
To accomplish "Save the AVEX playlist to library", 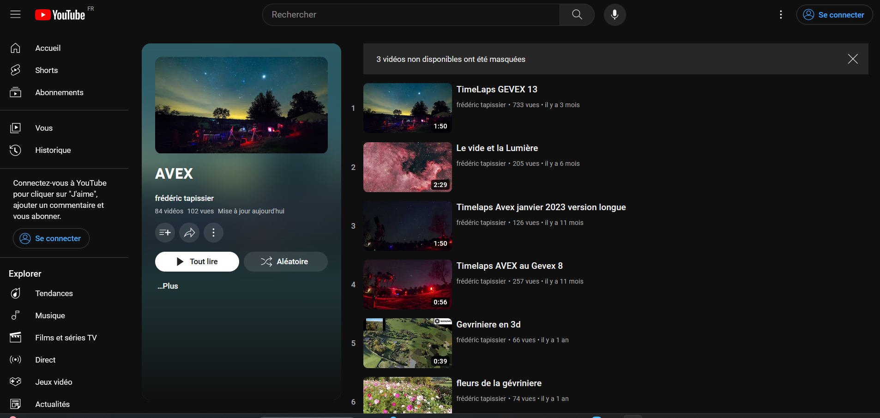I will click(x=165, y=232).
